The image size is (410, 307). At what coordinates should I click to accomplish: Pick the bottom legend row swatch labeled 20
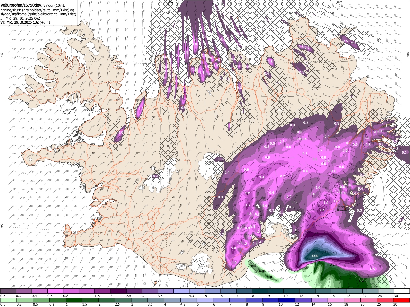tap(369, 300)
